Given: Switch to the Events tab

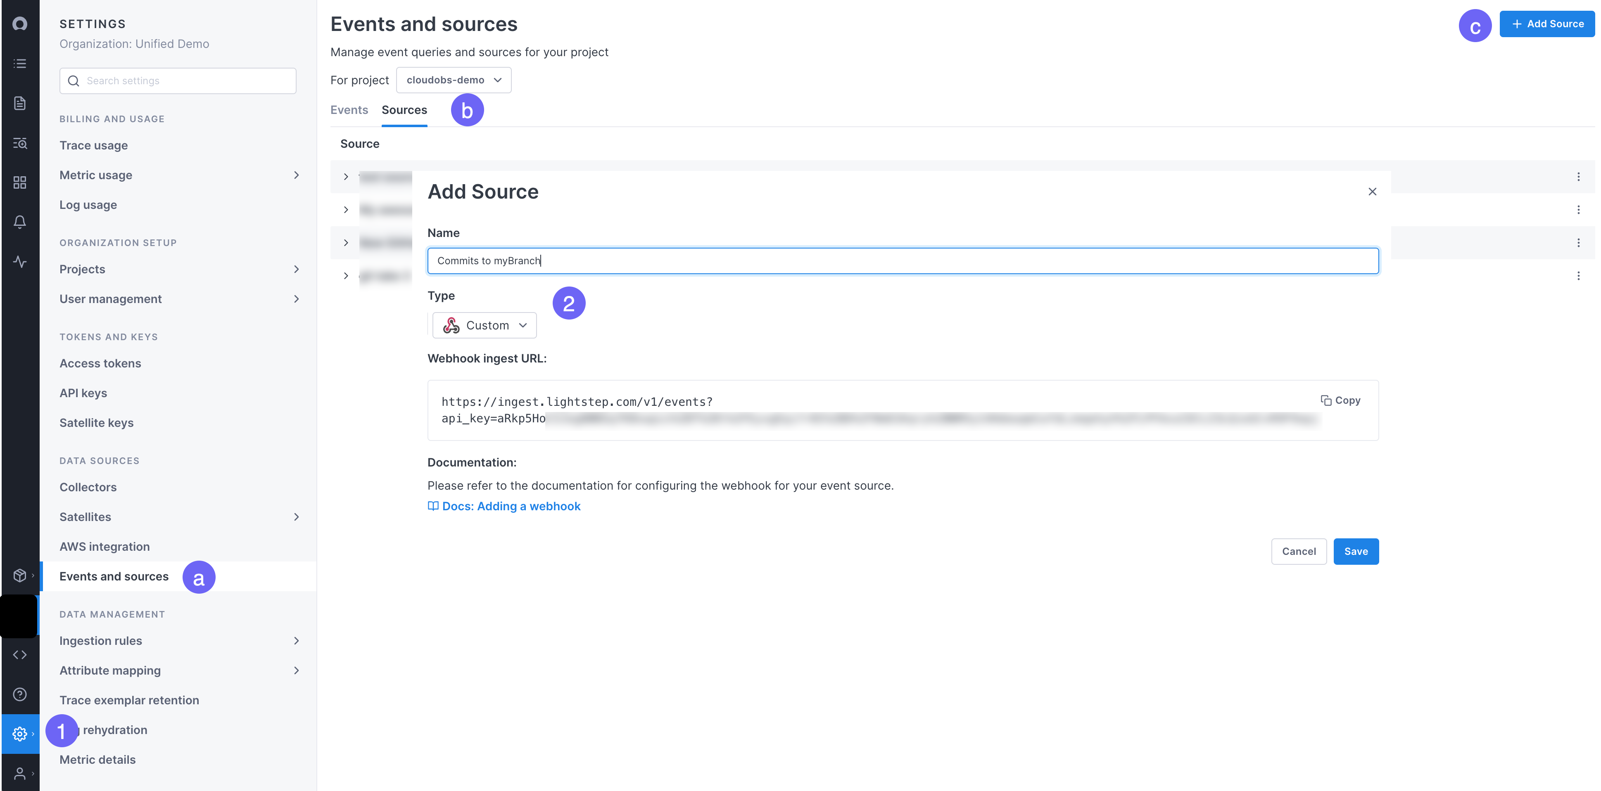Looking at the screenshot, I should [349, 109].
